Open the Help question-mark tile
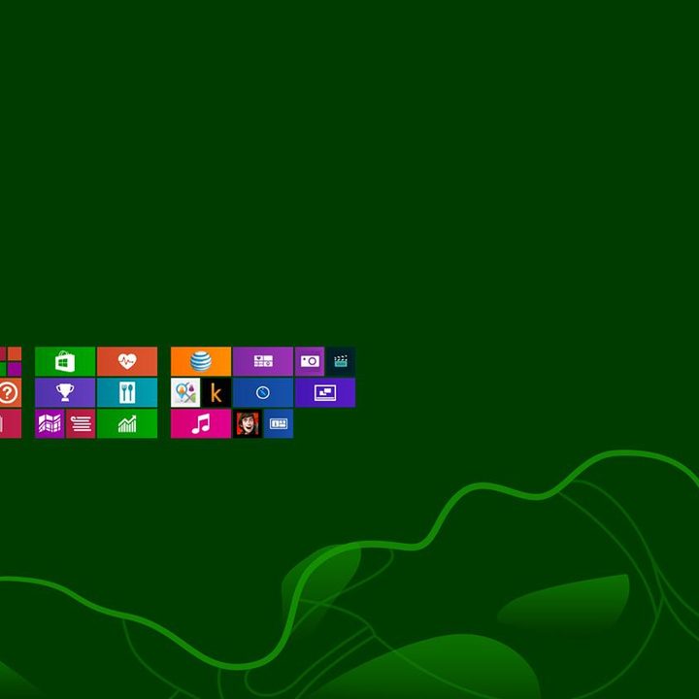The height and width of the screenshot is (699, 699). click(x=11, y=392)
